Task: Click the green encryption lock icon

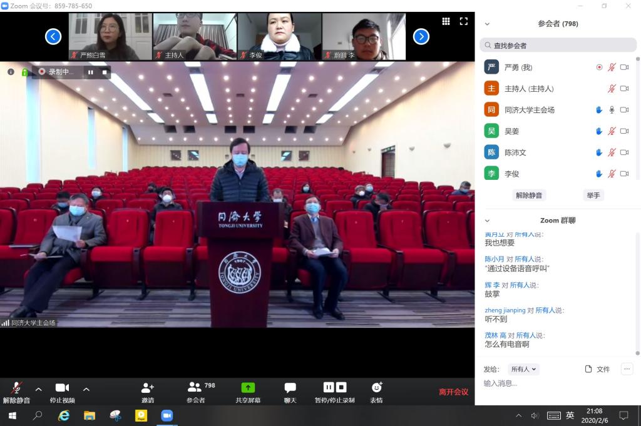Action: 25,72
